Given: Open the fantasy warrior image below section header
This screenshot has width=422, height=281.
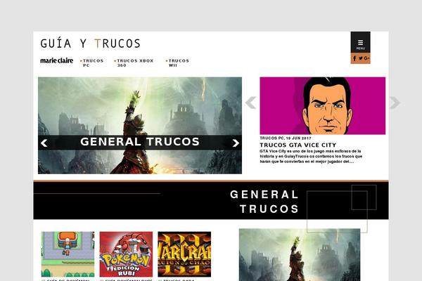Looking at the screenshot, I should (x=300, y=254).
